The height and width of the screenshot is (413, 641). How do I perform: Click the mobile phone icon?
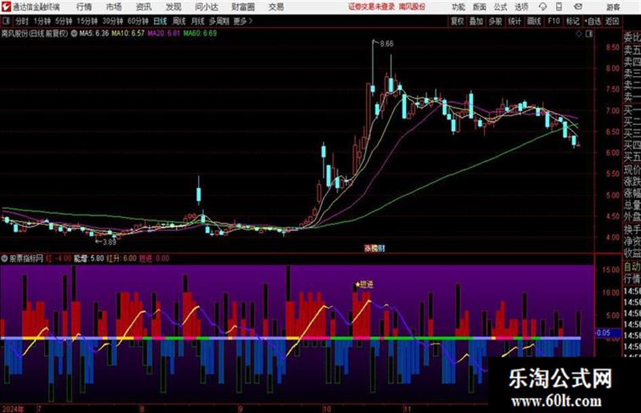point(559,7)
